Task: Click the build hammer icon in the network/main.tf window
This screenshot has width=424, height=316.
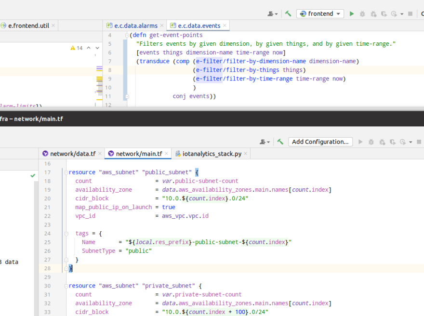Action: tap(280, 142)
